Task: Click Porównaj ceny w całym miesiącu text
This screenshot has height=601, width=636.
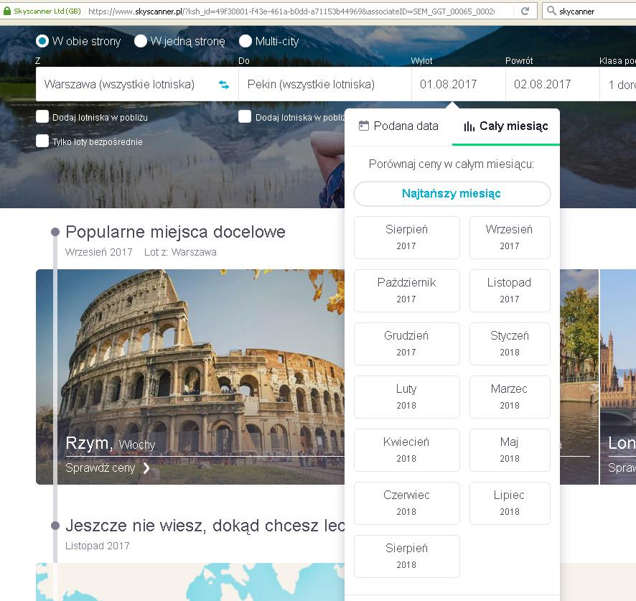Action: pos(452,164)
